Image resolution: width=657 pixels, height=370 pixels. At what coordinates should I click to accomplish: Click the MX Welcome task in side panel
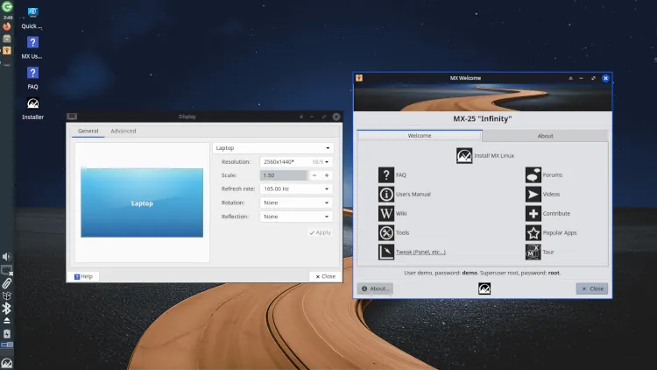point(7,51)
